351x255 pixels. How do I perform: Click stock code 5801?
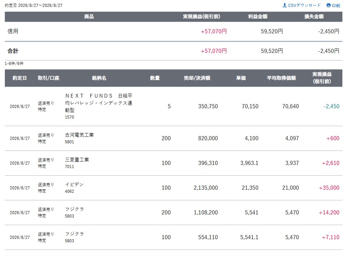[x=69, y=142]
